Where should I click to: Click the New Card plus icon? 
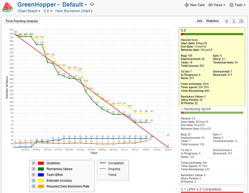(x=187, y=5)
